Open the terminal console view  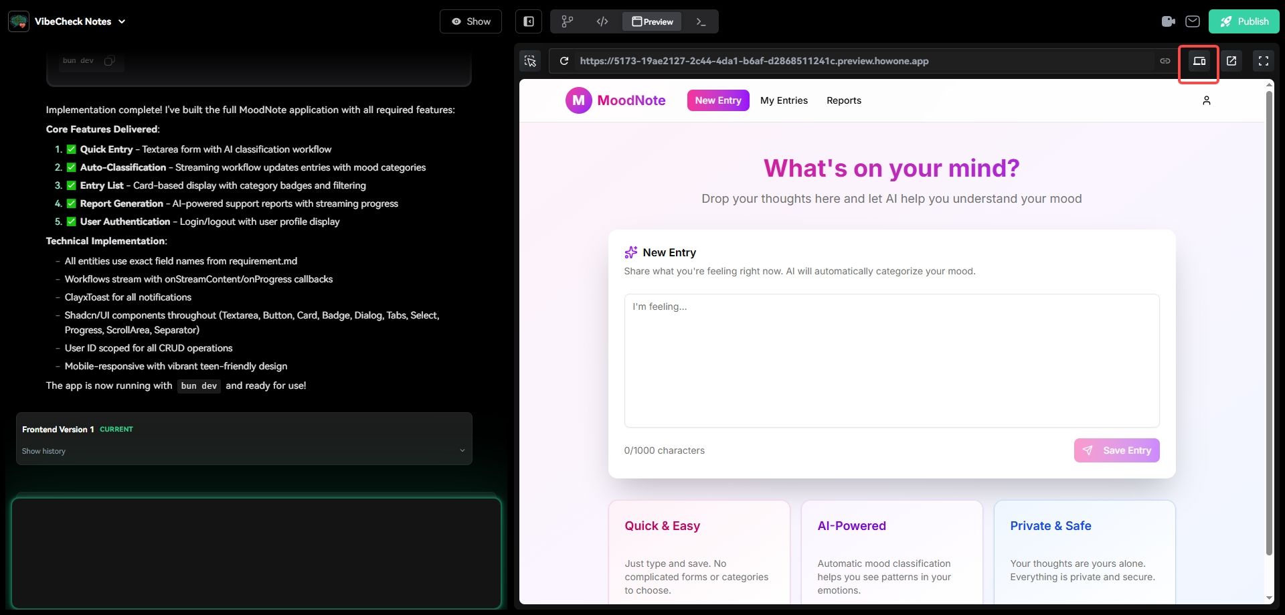coord(701,21)
